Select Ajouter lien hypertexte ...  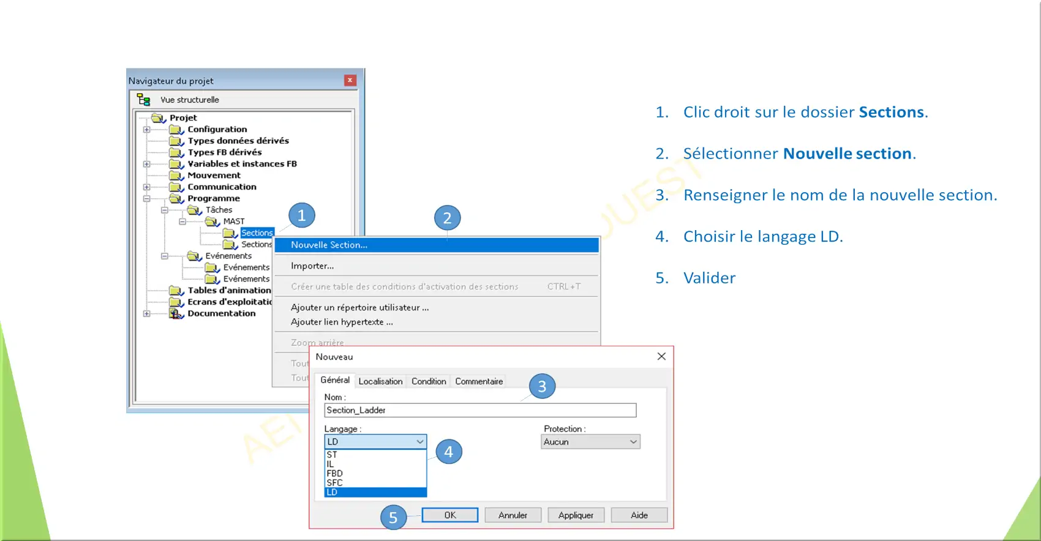pyautogui.click(x=436, y=322)
